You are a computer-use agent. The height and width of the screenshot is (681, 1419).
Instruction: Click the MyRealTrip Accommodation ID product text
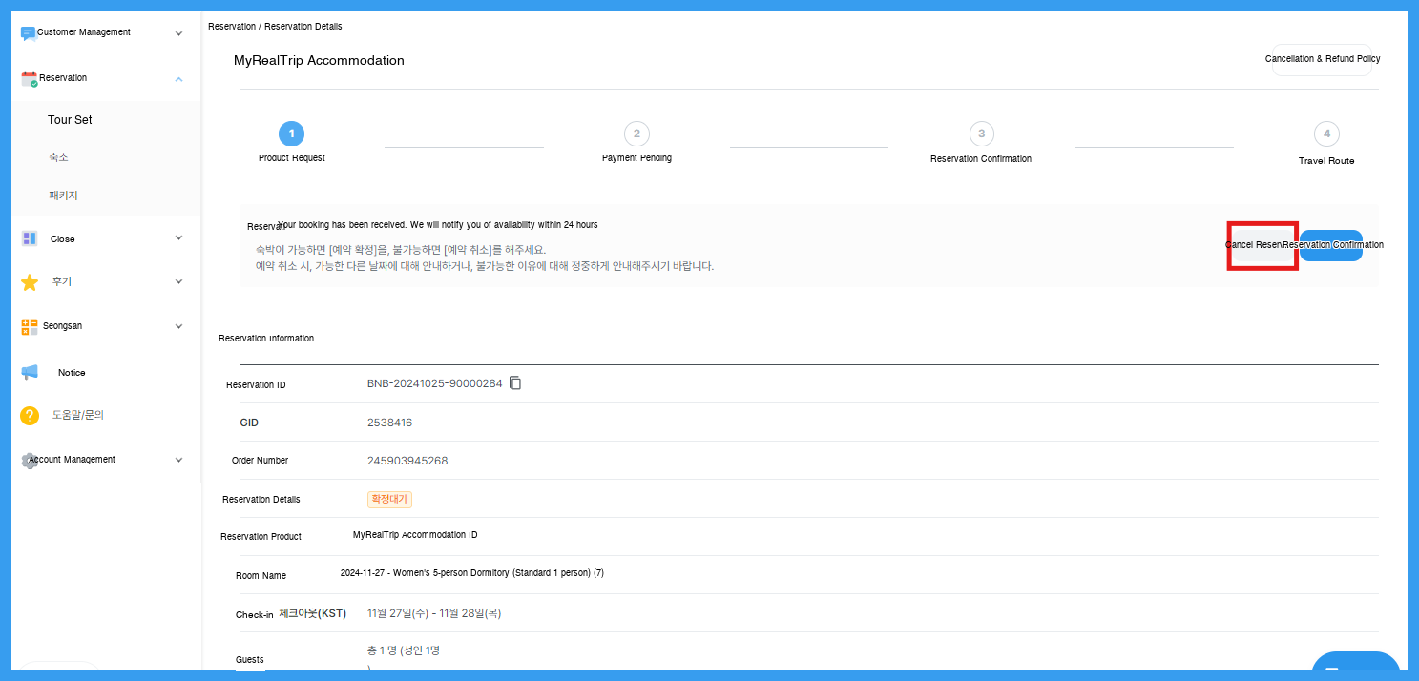tap(415, 535)
